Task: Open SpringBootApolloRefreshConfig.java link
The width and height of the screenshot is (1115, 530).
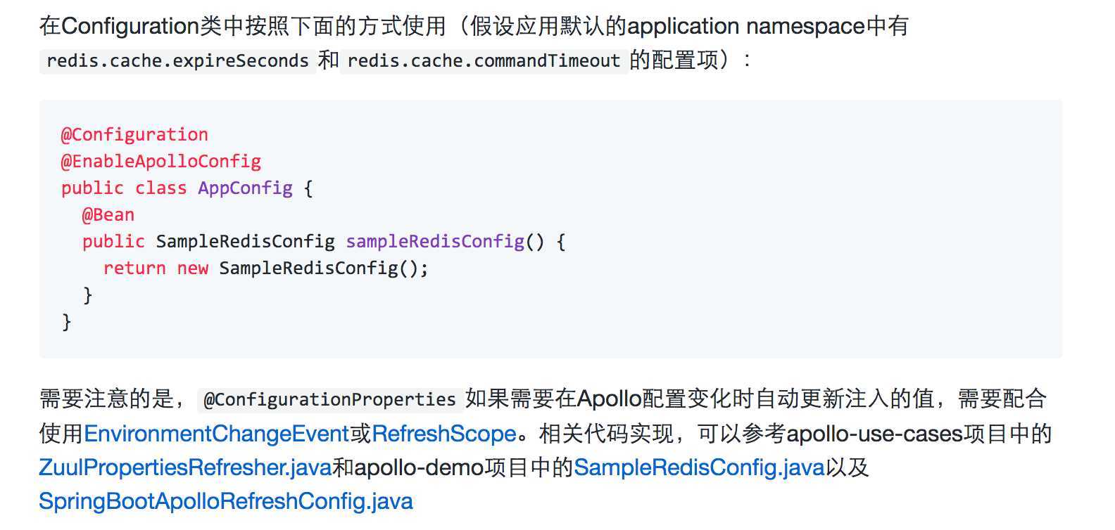Action: pyautogui.click(x=226, y=501)
